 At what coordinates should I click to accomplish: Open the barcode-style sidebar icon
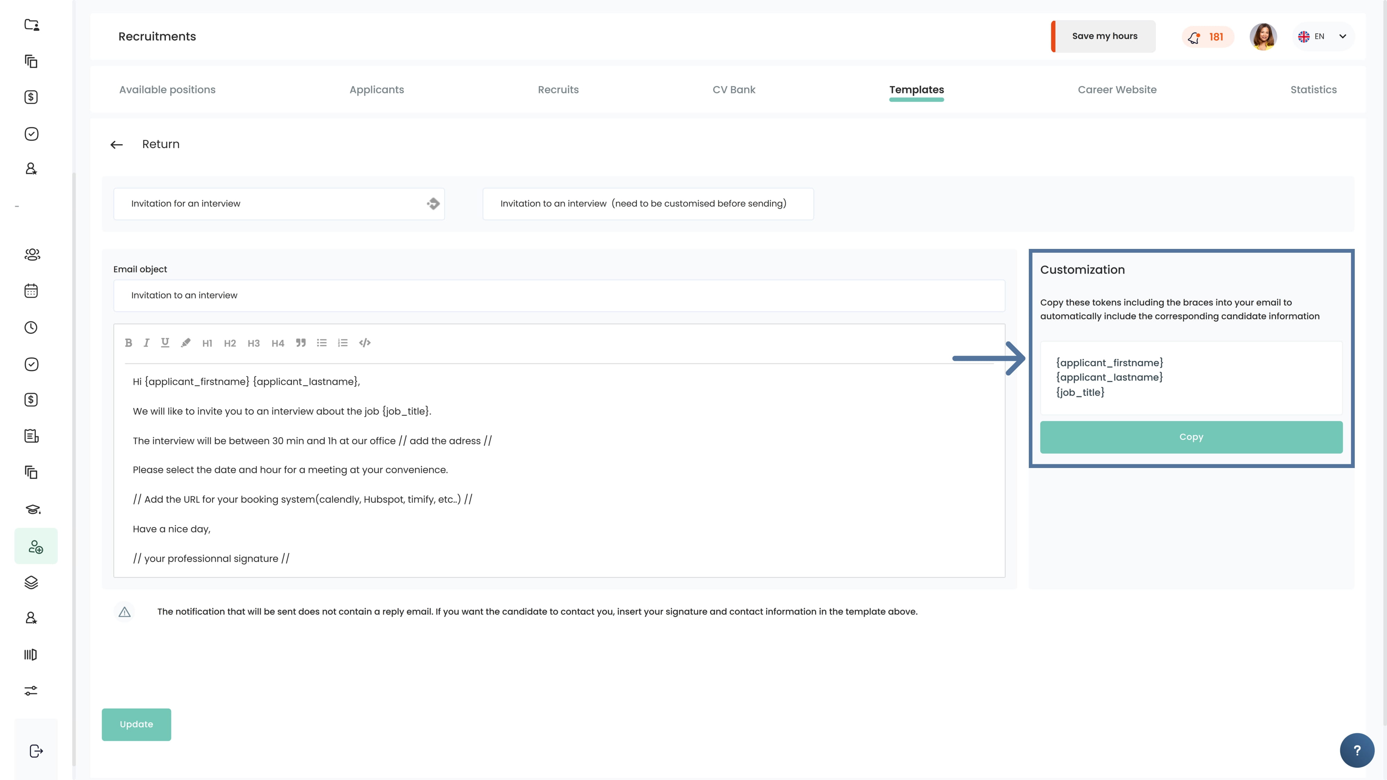tap(31, 655)
